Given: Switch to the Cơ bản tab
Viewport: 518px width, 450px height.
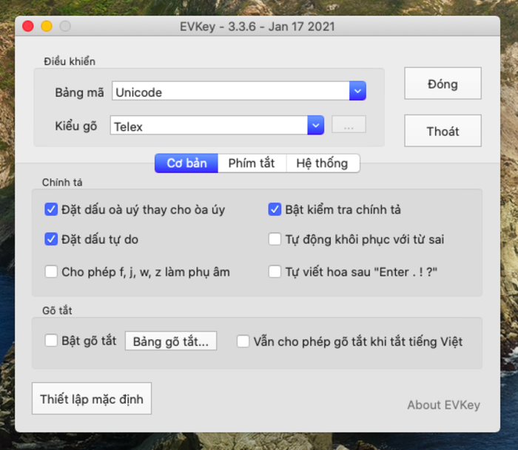Looking at the screenshot, I should pos(186,163).
